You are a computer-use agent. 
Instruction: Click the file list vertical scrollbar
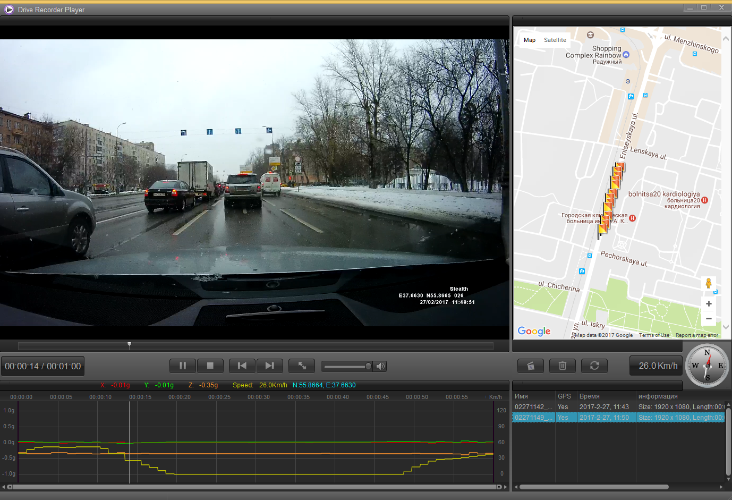coord(728,441)
